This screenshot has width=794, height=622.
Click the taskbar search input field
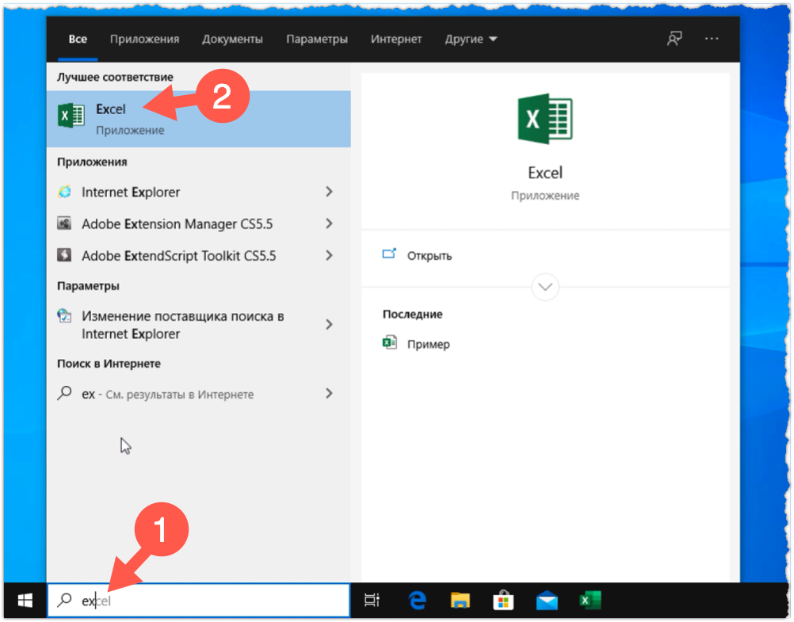(x=198, y=601)
